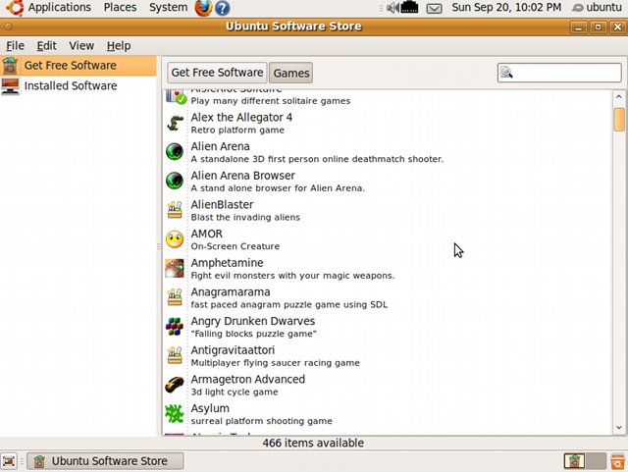Screen dimensions: 628x472
Task: Click the trash icon in bottom panel
Action: (617, 461)
